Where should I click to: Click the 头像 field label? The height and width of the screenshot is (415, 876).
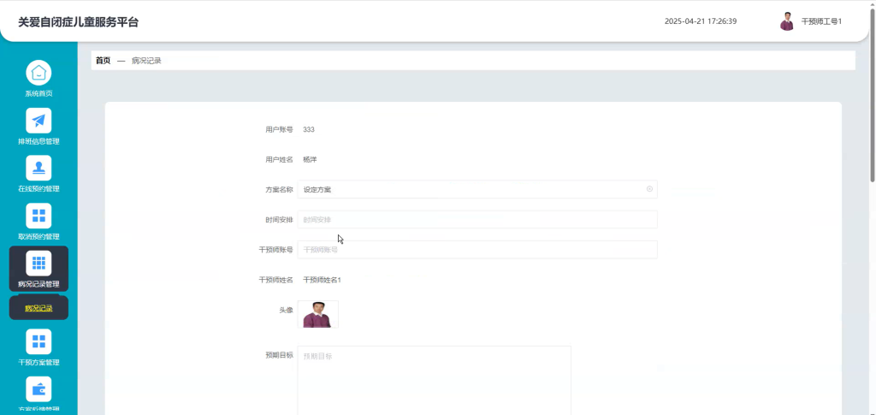pyautogui.click(x=286, y=310)
